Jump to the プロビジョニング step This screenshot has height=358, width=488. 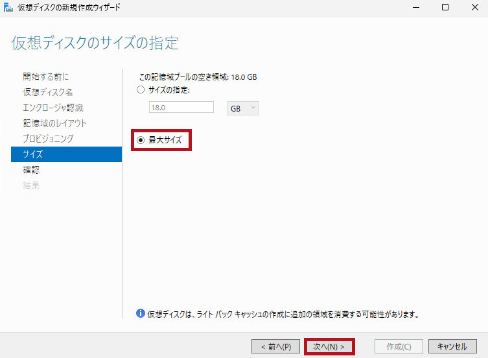[x=48, y=139]
